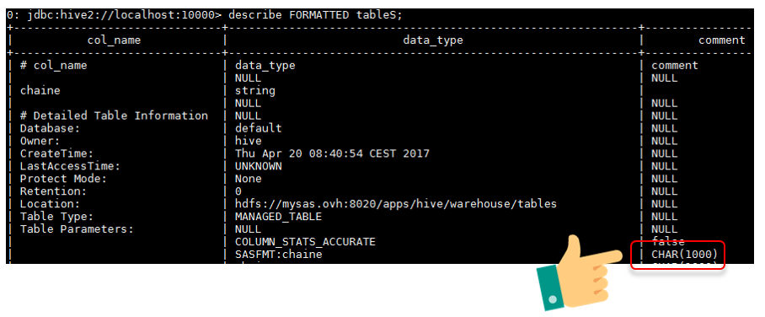Click the hdfs warehouse location path
765x317 pixels.
click(x=396, y=204)
